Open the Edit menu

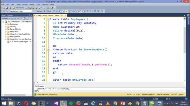[x=7, y=5]
